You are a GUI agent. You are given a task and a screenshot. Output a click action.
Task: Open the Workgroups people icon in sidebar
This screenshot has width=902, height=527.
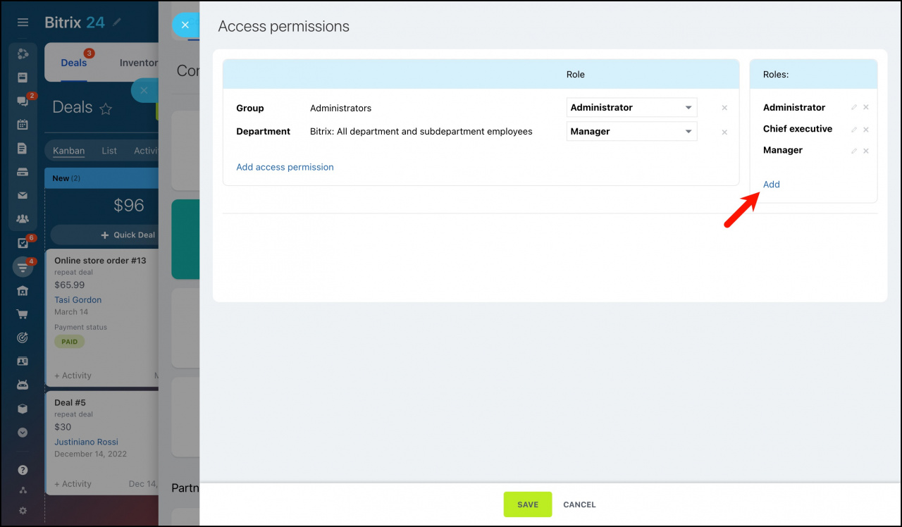pyautogui.click(x=23, y=219)
